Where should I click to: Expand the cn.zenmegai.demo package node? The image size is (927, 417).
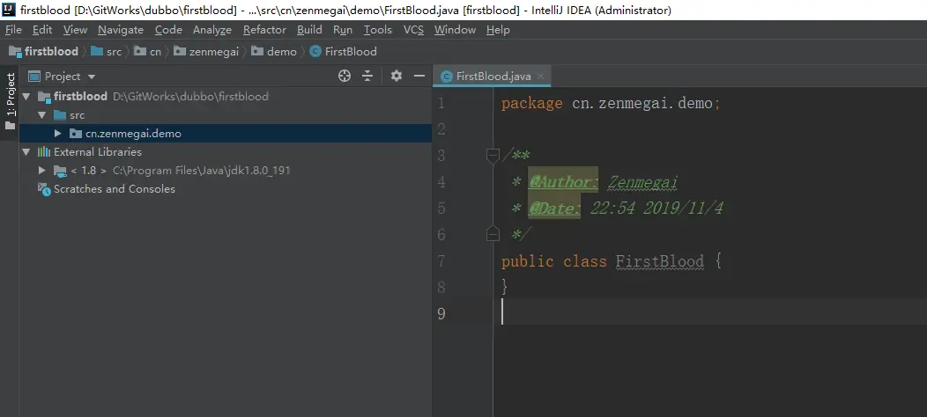(58, 134)
